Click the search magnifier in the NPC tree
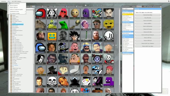 (x=33, y=9)
